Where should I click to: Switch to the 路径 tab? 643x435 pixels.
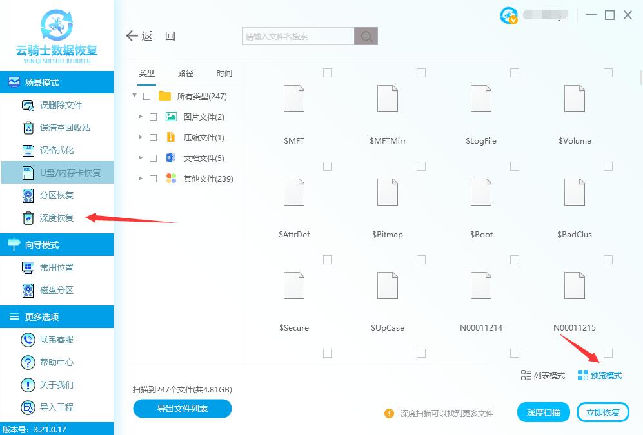coord(185,73)
